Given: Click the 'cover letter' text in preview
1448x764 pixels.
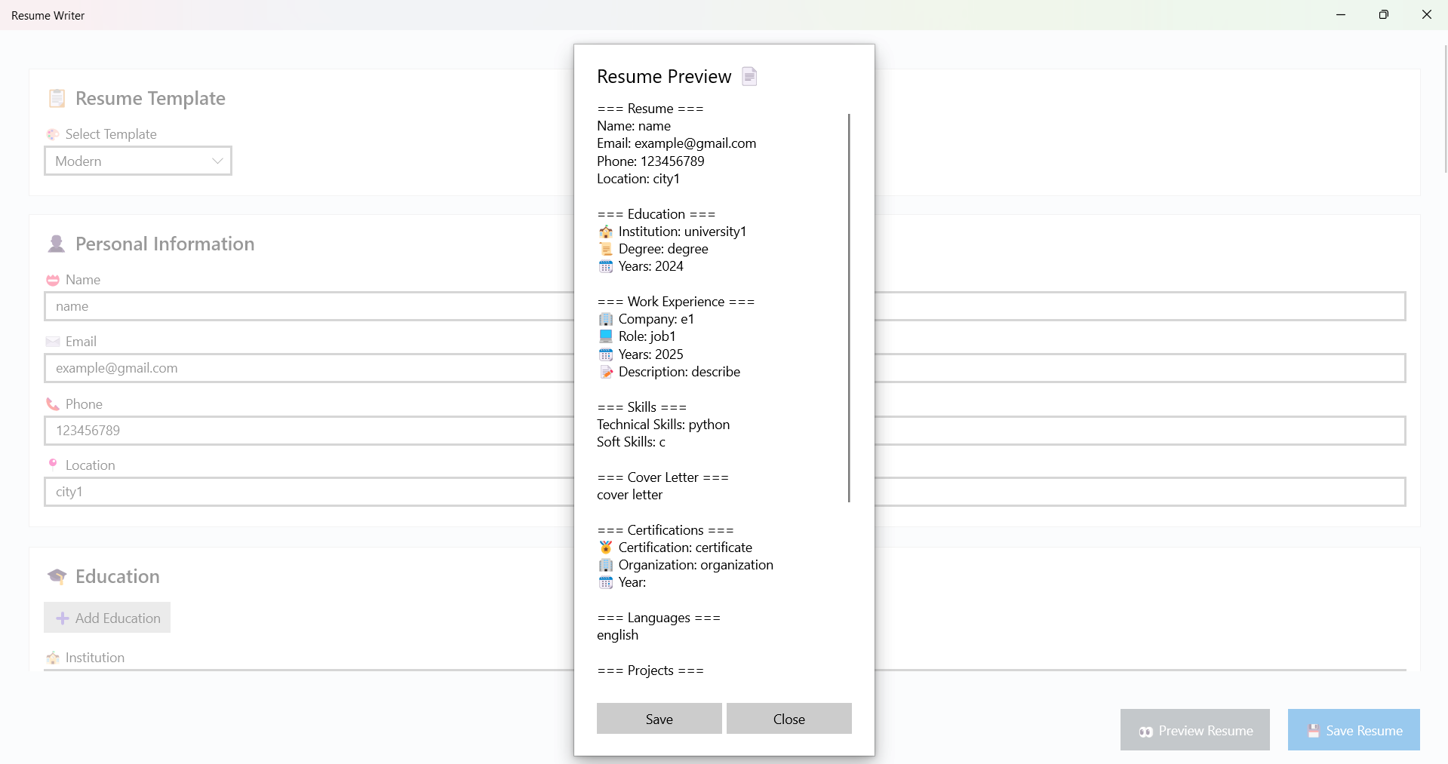Looking at the screenshot, I should [630, 495].
